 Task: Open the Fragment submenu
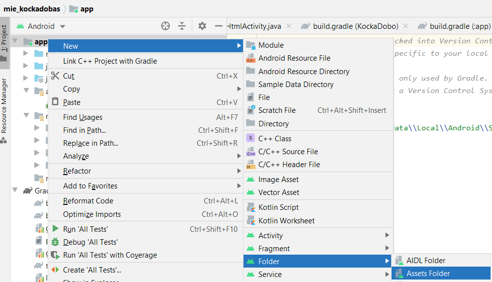318,248
